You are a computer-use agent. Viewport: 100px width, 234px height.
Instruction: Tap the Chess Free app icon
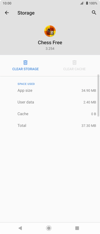(50, 31)
